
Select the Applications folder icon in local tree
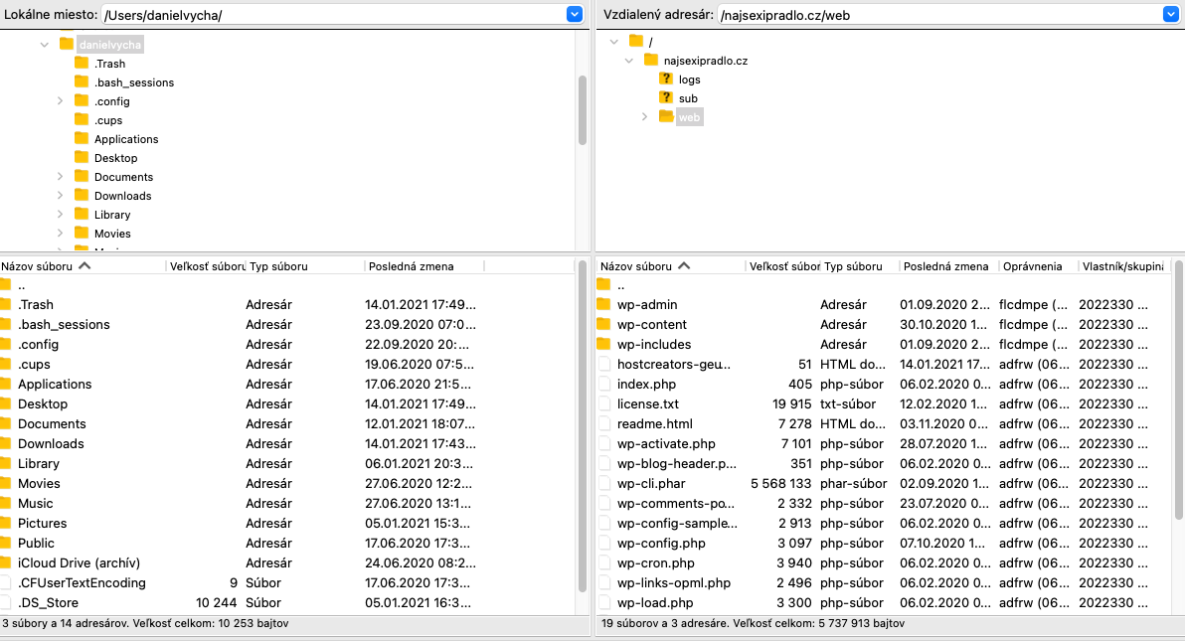82,138
